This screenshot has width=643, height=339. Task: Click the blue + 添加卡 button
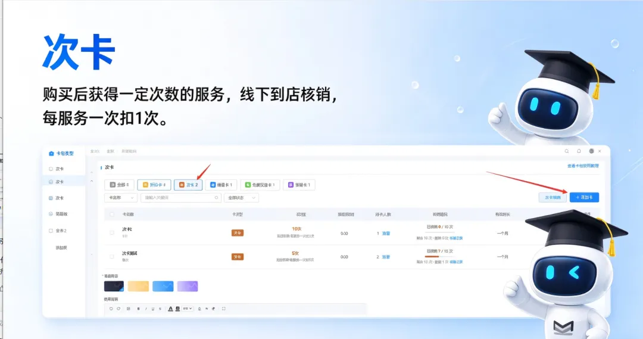pyautogui.click(x=585, y=197)
